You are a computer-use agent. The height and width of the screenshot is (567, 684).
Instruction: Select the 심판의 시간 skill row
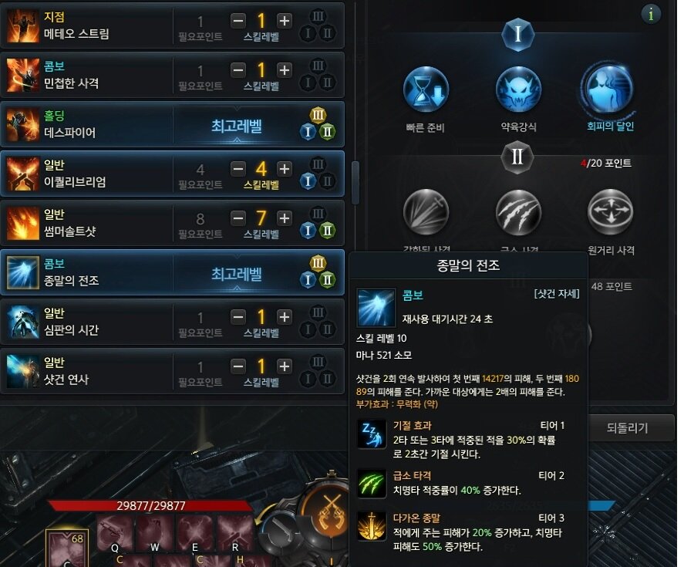[x=172, y=322]
